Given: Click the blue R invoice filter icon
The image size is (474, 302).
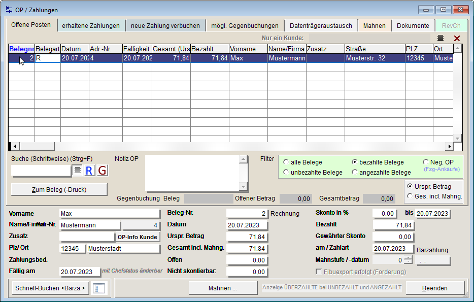Looking at the screenshot, I should 89,171.
